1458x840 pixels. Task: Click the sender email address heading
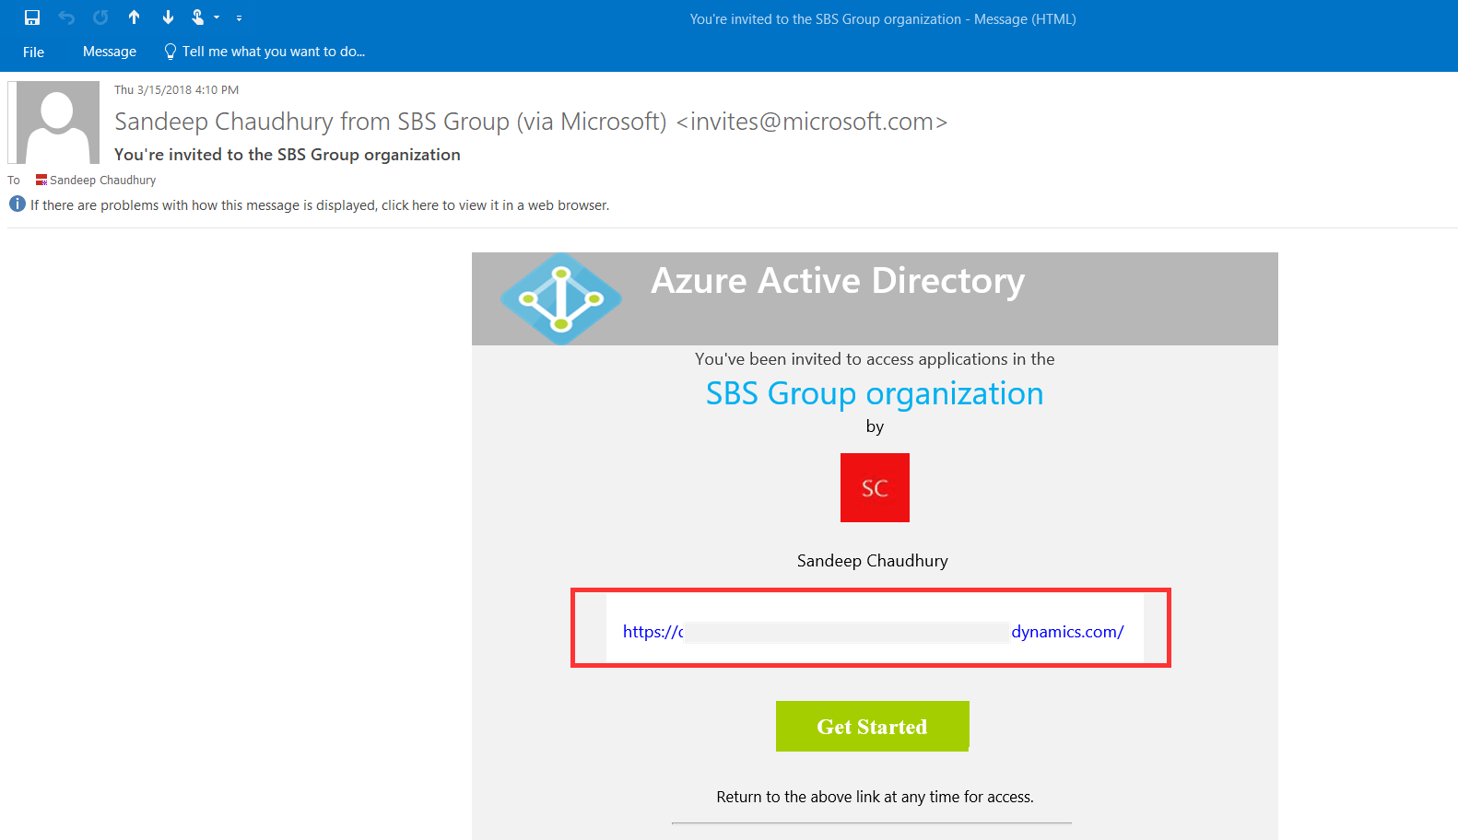pyautogui.click(x=530, y=122)
